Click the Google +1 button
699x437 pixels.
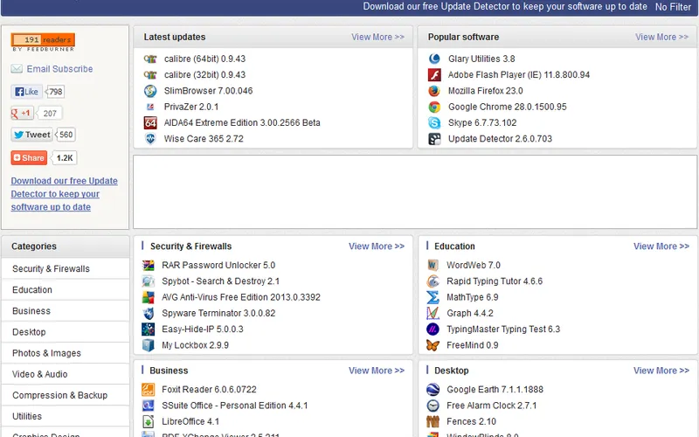tap(22, 114)
